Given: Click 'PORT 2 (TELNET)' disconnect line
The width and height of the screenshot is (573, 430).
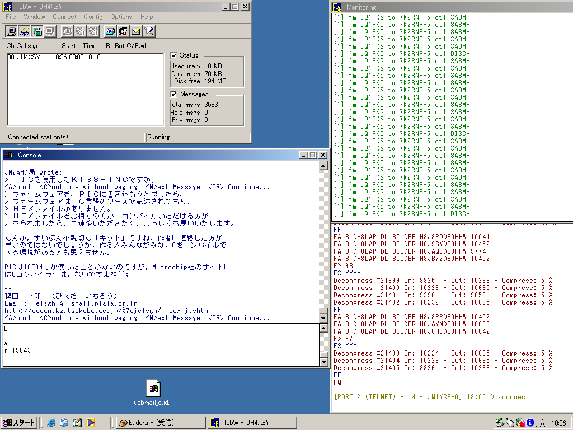Looking at the screenshot, I should click(431, 397).
